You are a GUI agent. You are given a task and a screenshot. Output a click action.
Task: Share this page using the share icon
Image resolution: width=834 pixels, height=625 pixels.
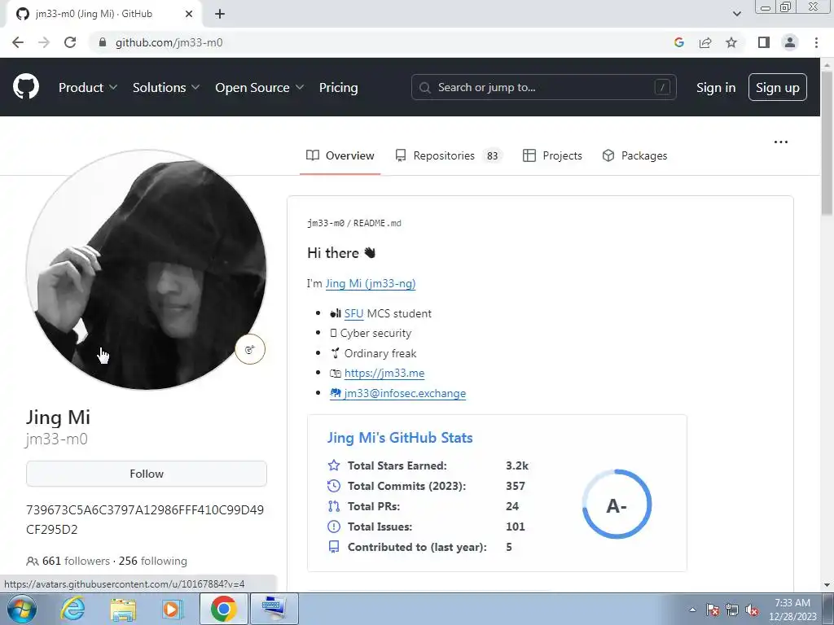coord(705,42)
